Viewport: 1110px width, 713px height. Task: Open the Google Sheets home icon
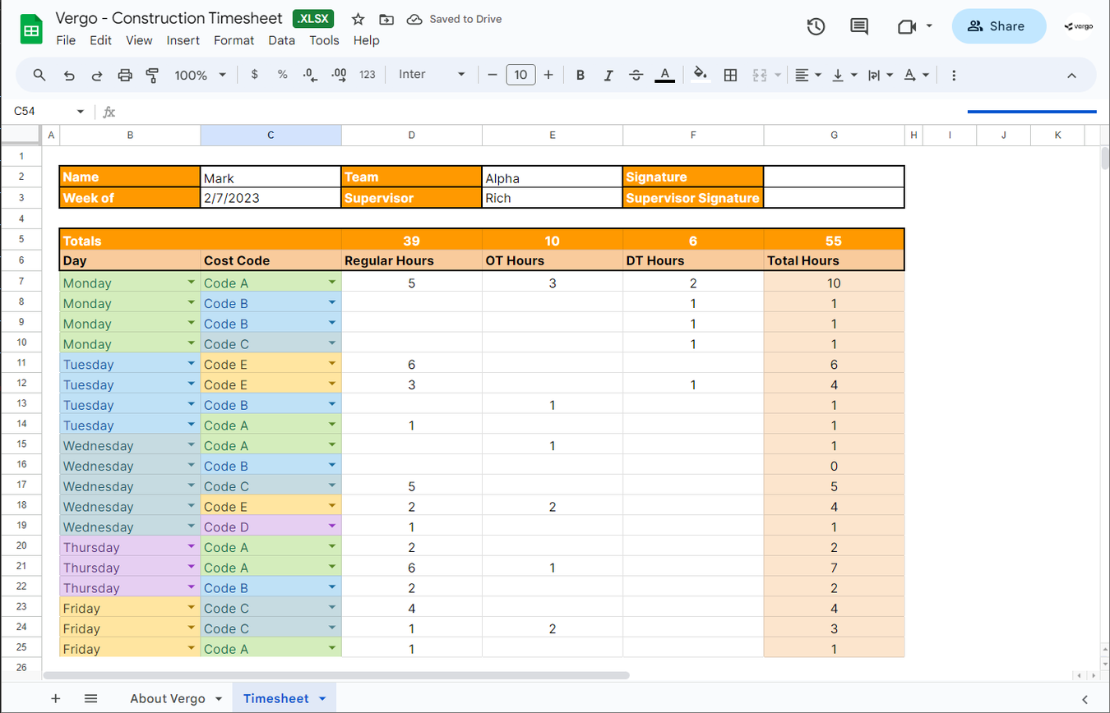point(31,29)
